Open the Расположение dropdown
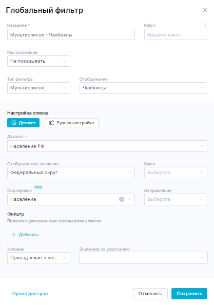The image size is (214, 305). 38,61
